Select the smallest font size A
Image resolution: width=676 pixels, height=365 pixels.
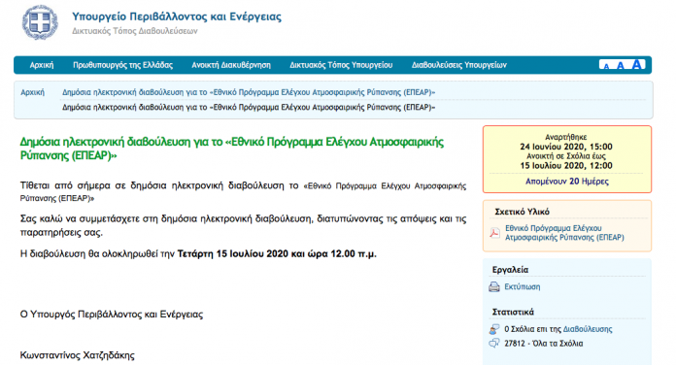coord(607,66)
